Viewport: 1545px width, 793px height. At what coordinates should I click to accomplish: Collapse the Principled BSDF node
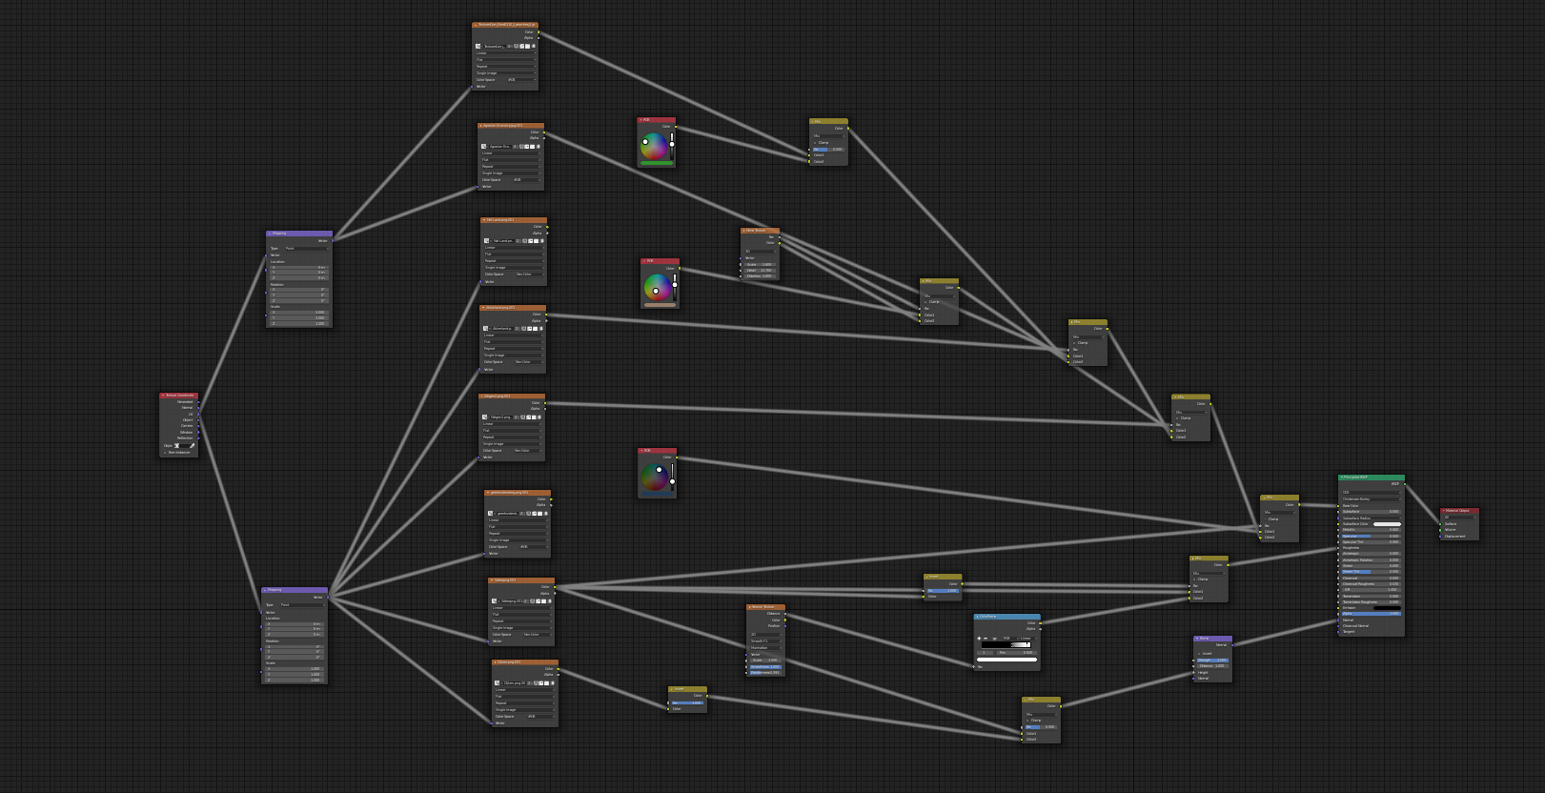[1342, 478]
